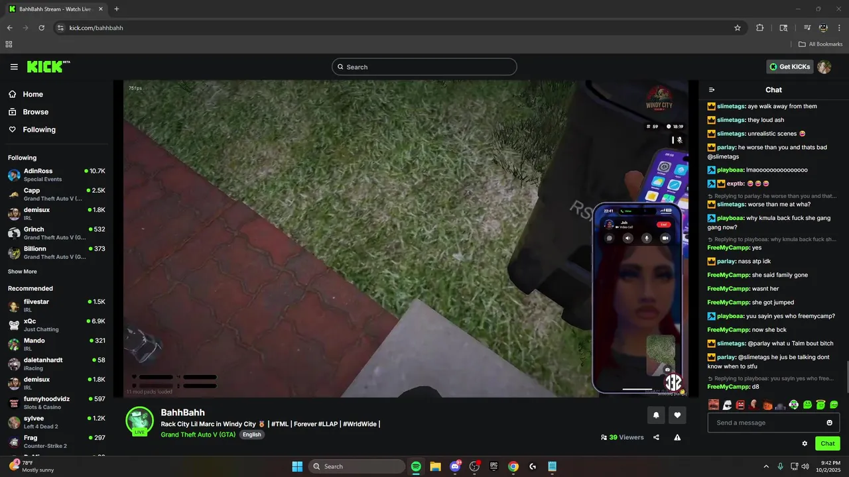Insert the first laughing face emote
This screenshot has width=849, height=477.
point(714,405)
